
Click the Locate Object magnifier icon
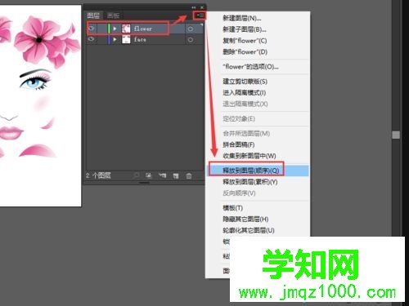tap(137, 175)
